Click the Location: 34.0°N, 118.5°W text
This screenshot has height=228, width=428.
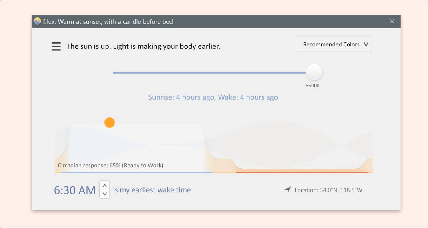pos(328,190)
